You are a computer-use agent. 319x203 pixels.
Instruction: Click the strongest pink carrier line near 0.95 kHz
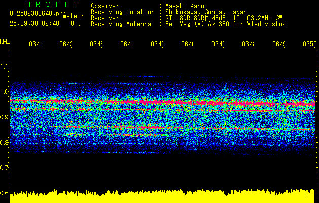pos(162,102)
